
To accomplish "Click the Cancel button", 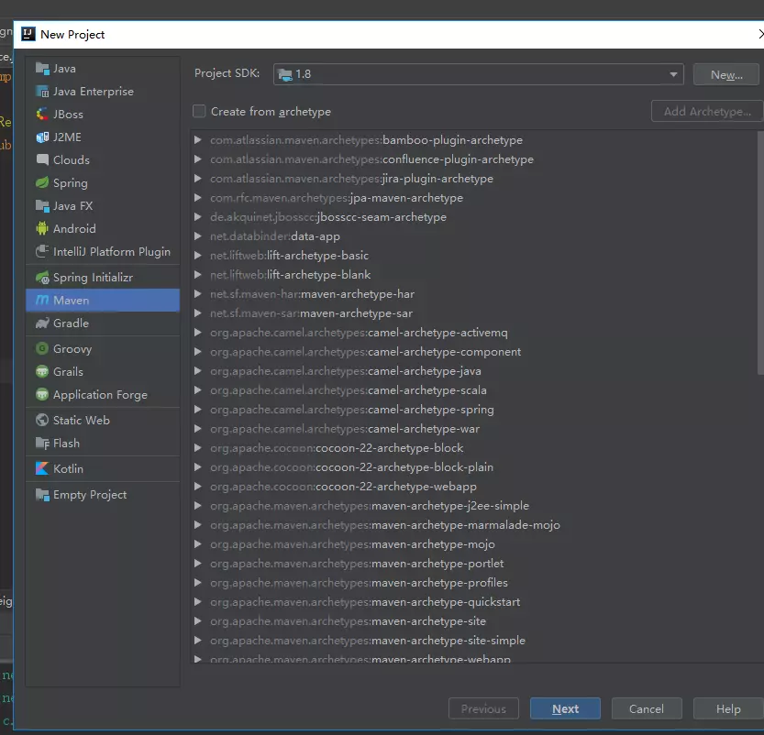I will [647, 708].
